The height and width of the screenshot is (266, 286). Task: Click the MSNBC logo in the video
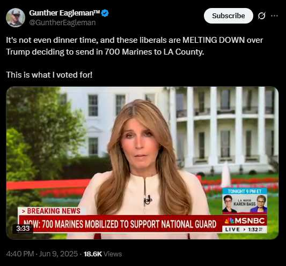tap(245, 221)
